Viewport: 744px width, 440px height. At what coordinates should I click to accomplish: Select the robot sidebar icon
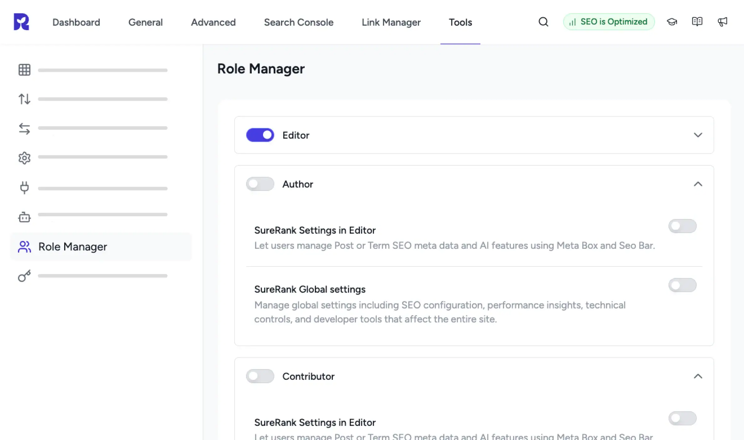point(24,217)
